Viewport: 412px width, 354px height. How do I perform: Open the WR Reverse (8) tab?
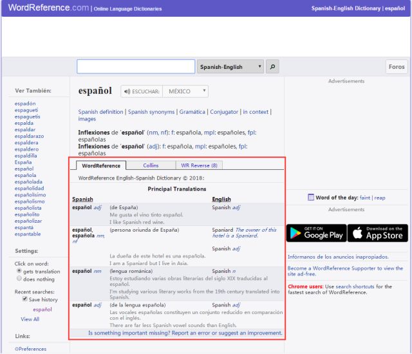(199, 165)
